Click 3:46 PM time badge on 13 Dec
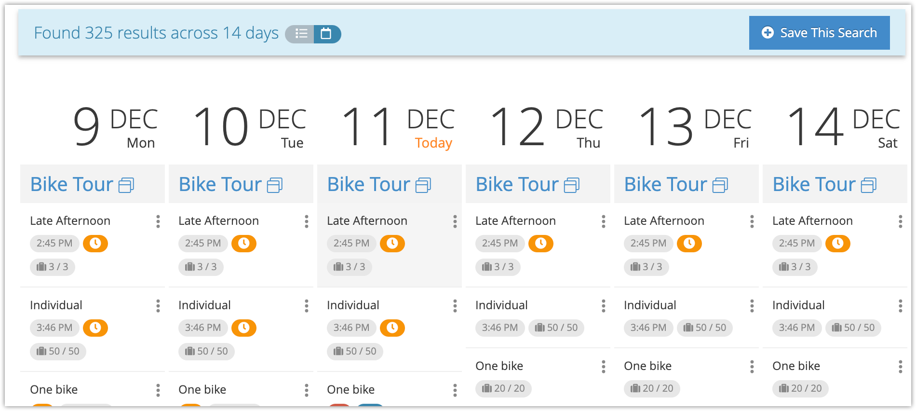This screenshot has height=411, width=916. click(648, 328)
